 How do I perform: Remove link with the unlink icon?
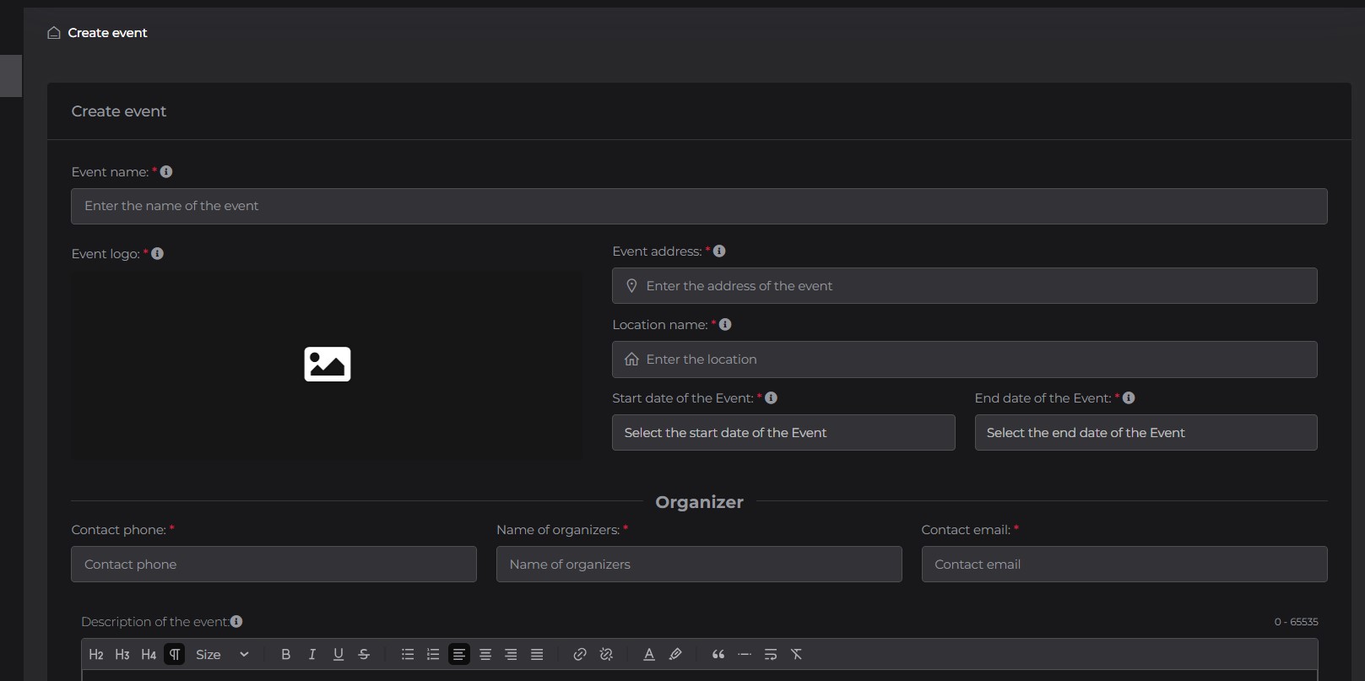point(606,654)
